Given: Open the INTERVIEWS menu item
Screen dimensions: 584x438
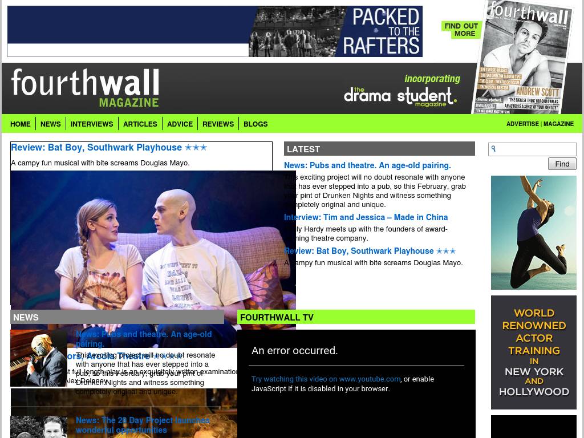Looking at the screenshot, I should tap(92, 124).
